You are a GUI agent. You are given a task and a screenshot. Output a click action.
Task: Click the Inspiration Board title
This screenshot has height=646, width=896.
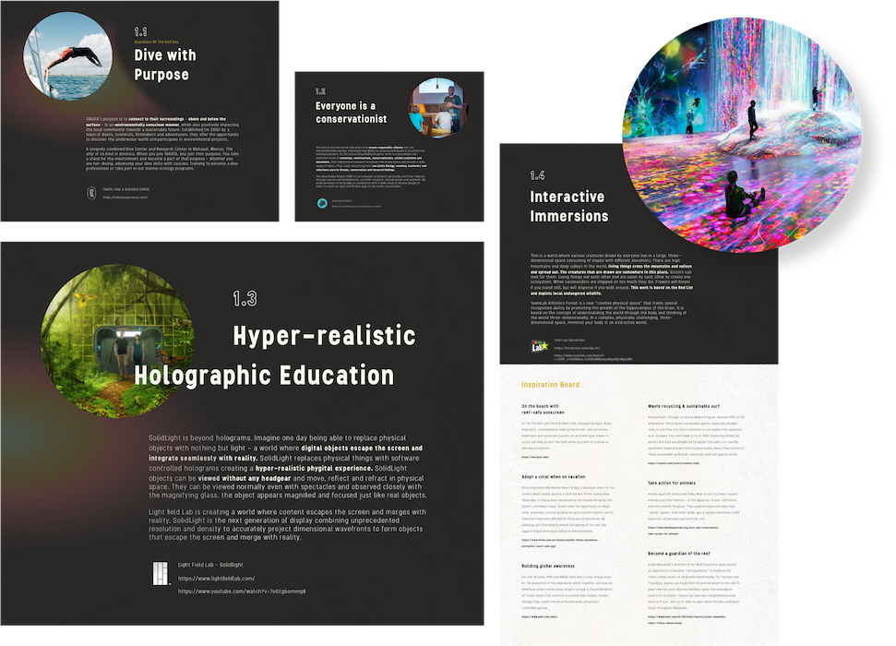coord(550,385)
